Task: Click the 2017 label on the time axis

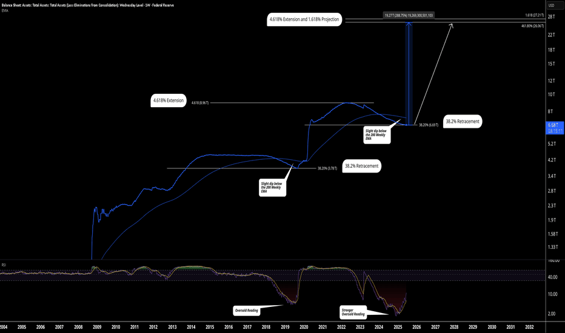Action: point(247,327)
